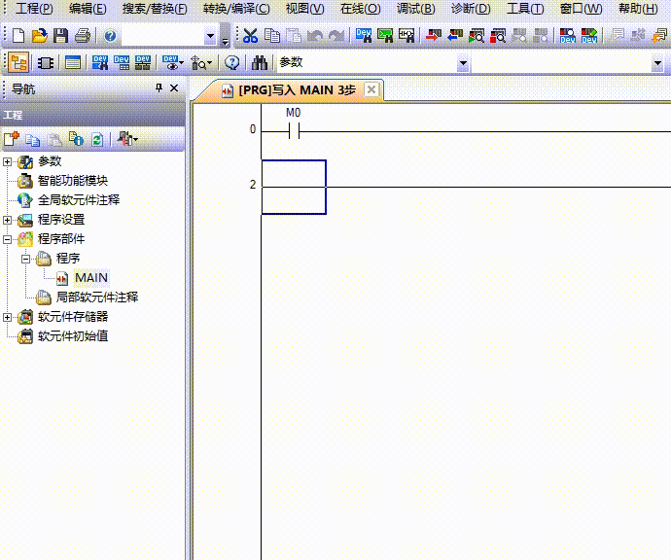Click the Open project folder icon
The width and height of the screenshot is (671, 560).
point(39,36)
